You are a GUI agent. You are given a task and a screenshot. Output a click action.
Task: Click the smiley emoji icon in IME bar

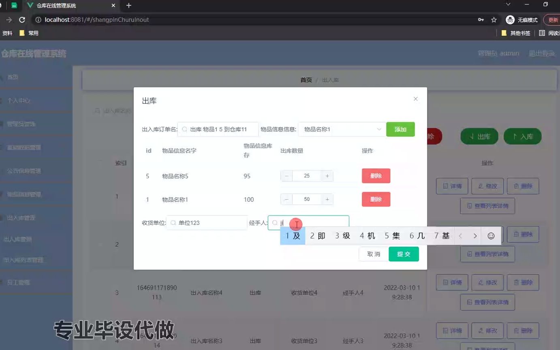pos(491,235)
